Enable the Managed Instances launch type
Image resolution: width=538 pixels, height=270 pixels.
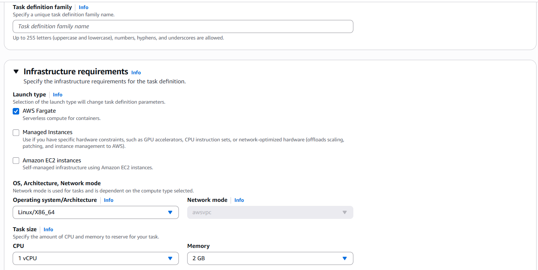pos(16,132)
